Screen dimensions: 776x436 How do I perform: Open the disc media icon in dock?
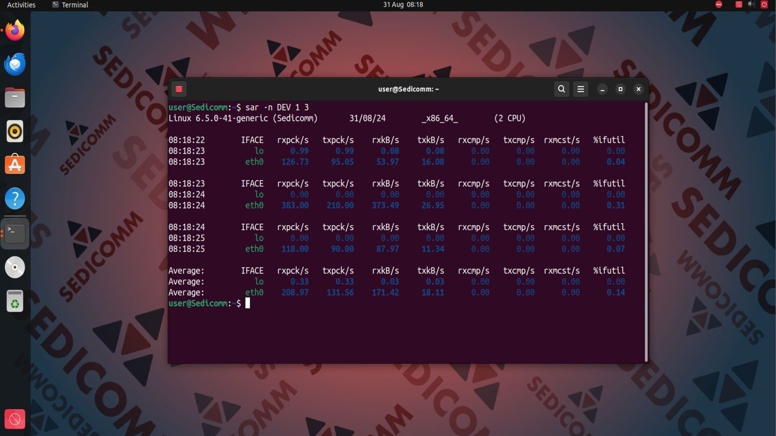[15, 267]
